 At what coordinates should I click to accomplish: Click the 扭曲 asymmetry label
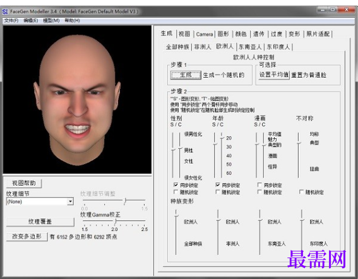[x=314, y=169]
